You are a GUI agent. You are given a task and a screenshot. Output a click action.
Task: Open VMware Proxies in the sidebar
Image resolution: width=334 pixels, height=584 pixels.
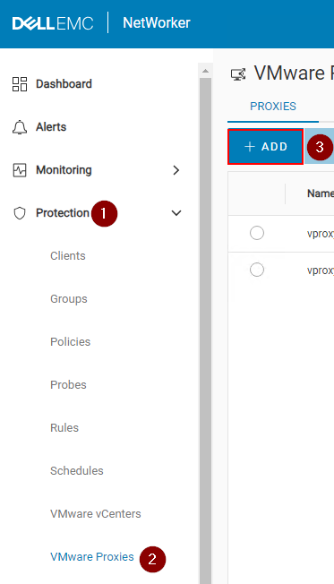92,556
